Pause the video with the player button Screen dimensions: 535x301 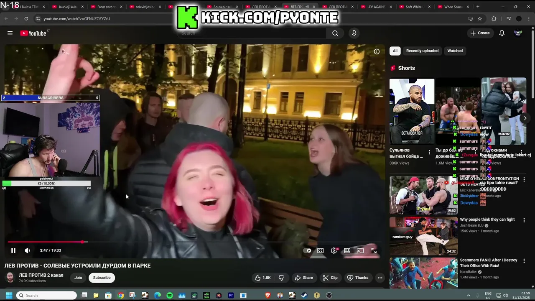13,250
